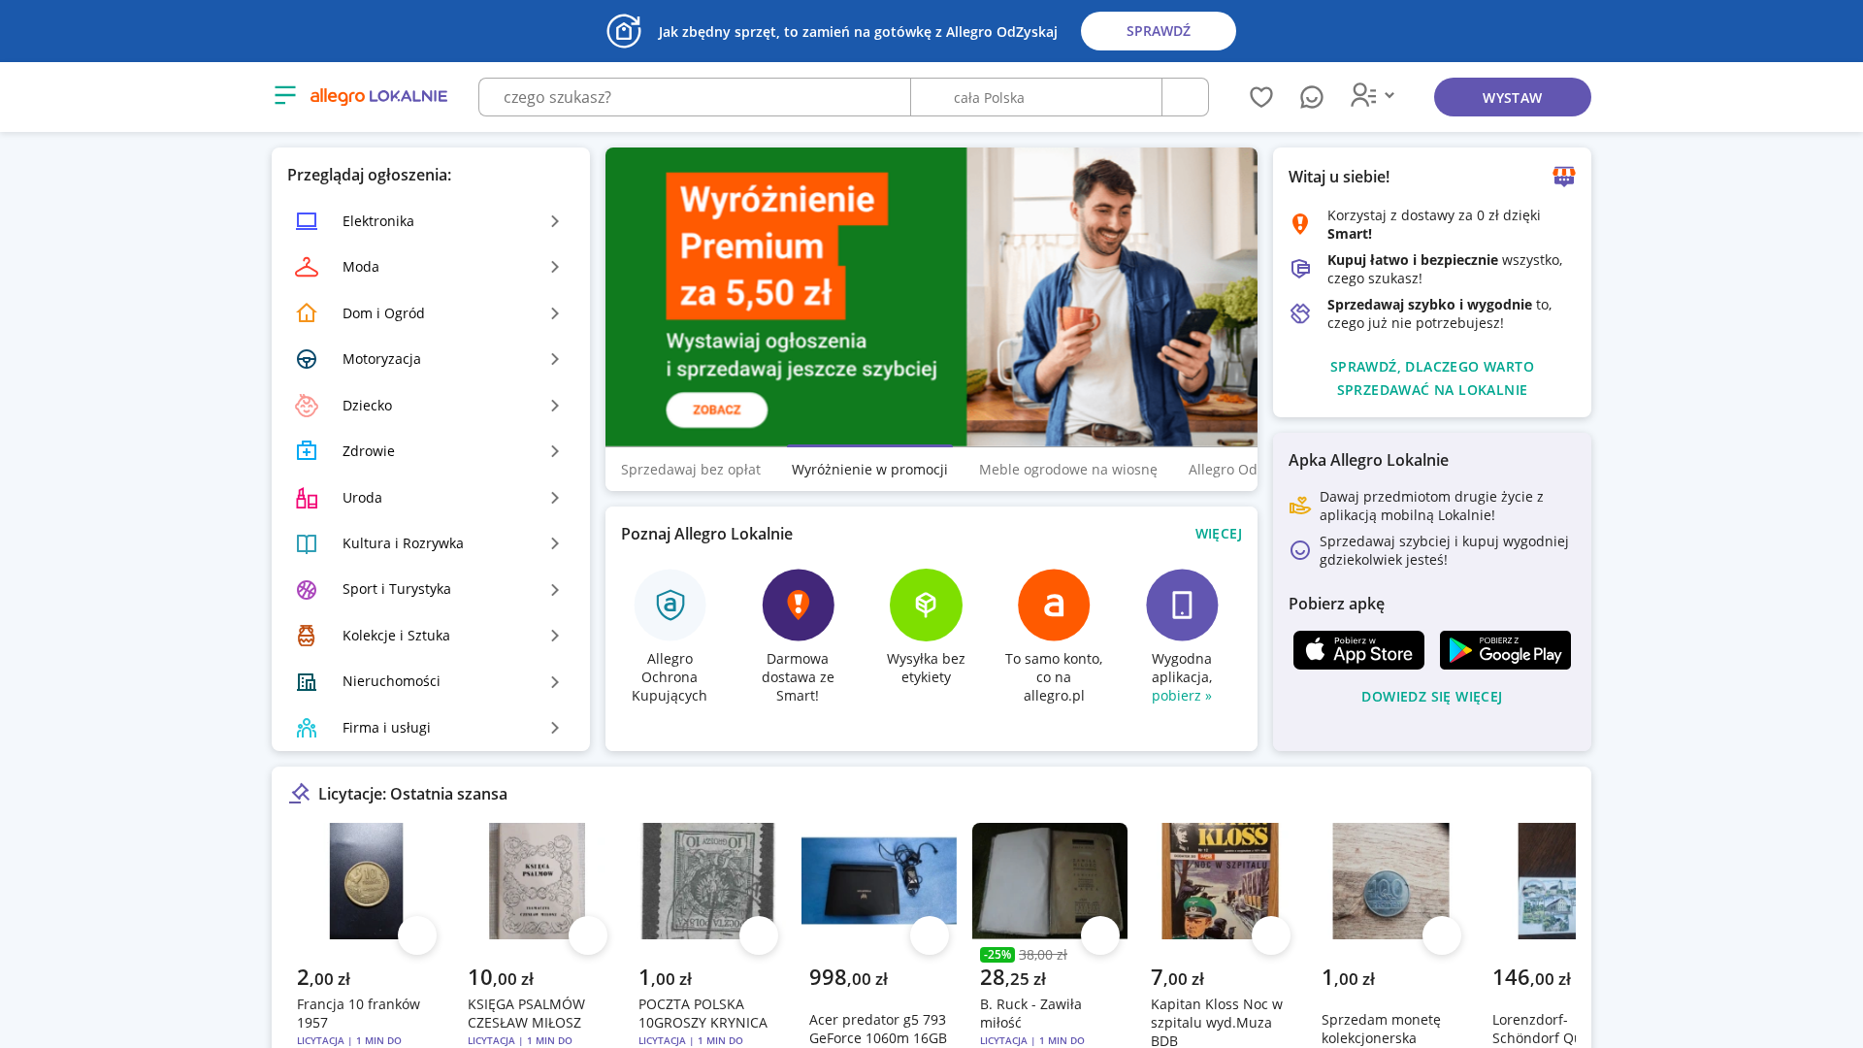Image resolution: width=1863 pixels, height=1048 pixels.
Task: Click the Kultura i Rozrywka book icon
Action: point(307,543)
